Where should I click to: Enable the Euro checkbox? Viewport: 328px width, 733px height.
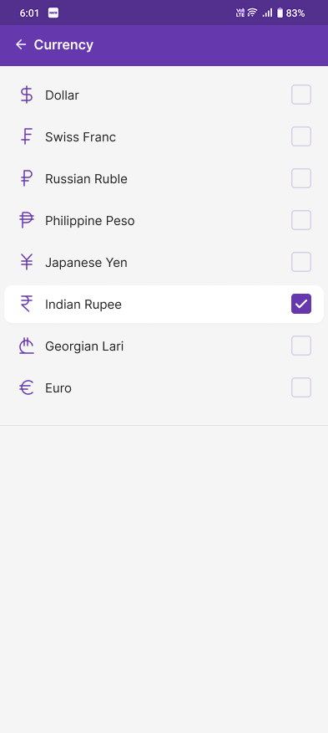(301, 387)
